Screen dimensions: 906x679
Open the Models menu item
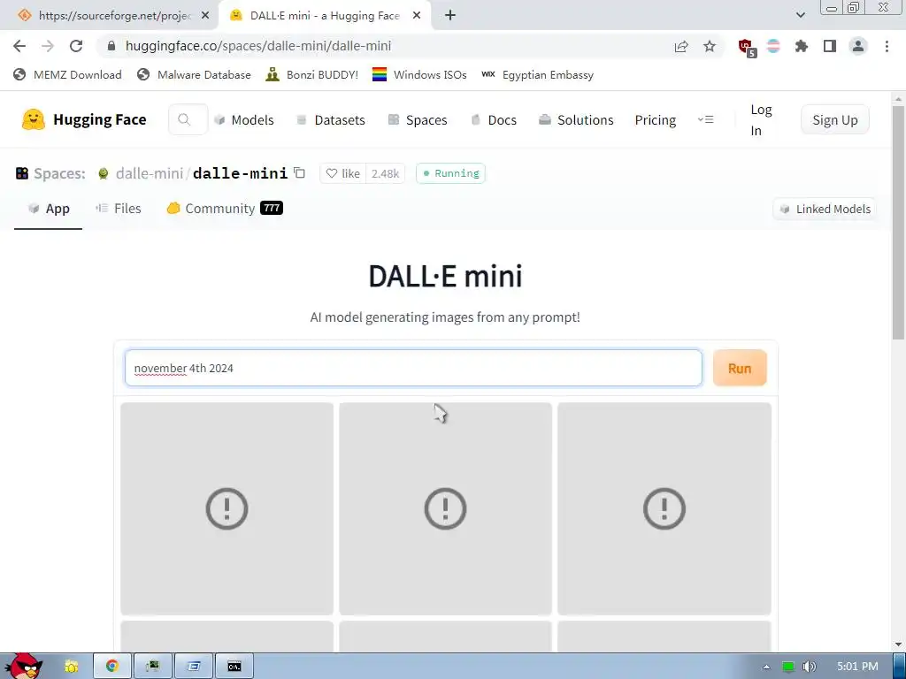tap(244, 119)
